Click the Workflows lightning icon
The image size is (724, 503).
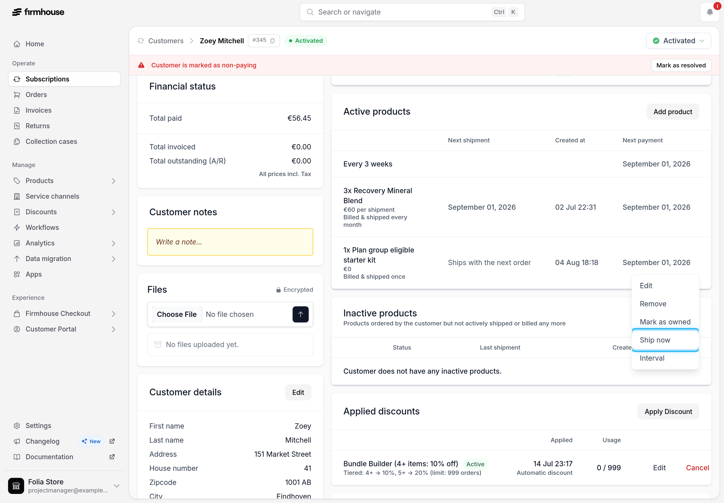coord(17,228)
